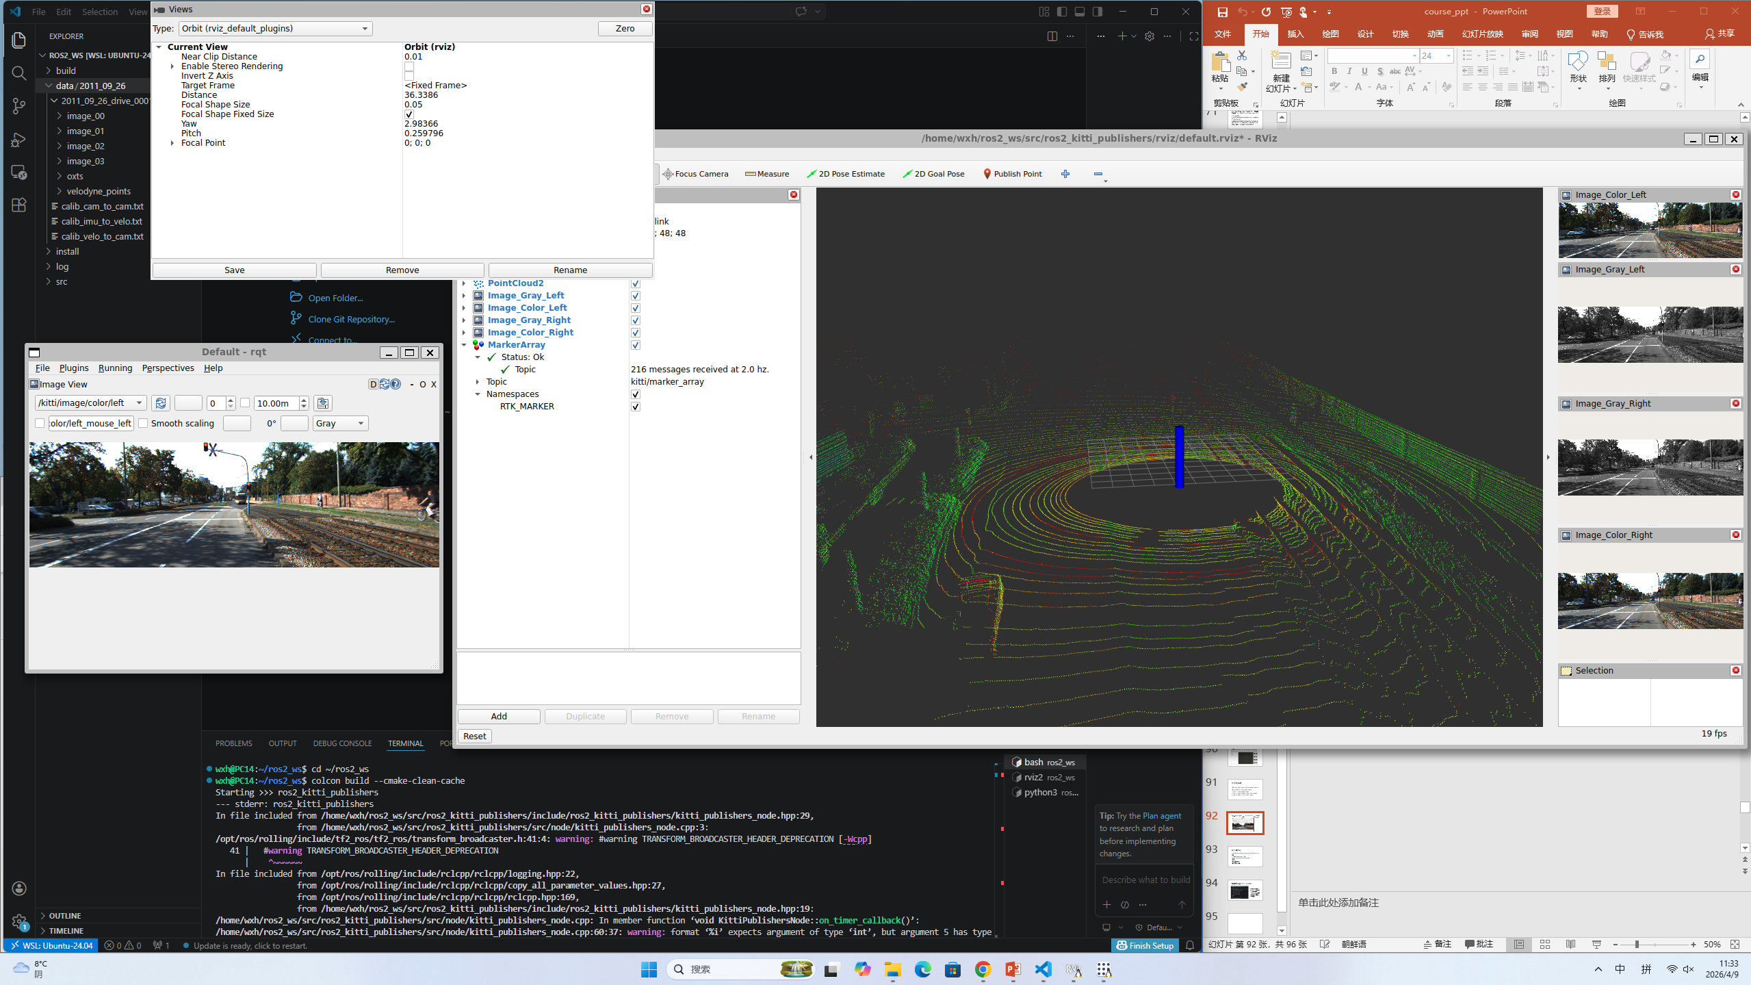Refresh topics in rqt Image View

coord(161,403)
